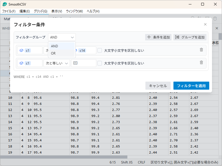Click the empty value field in second condition

coord(84,63)
